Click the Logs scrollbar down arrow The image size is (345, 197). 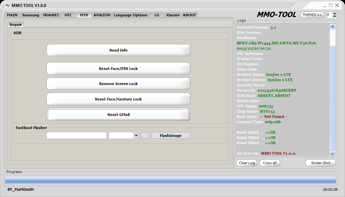click(332, 154)
